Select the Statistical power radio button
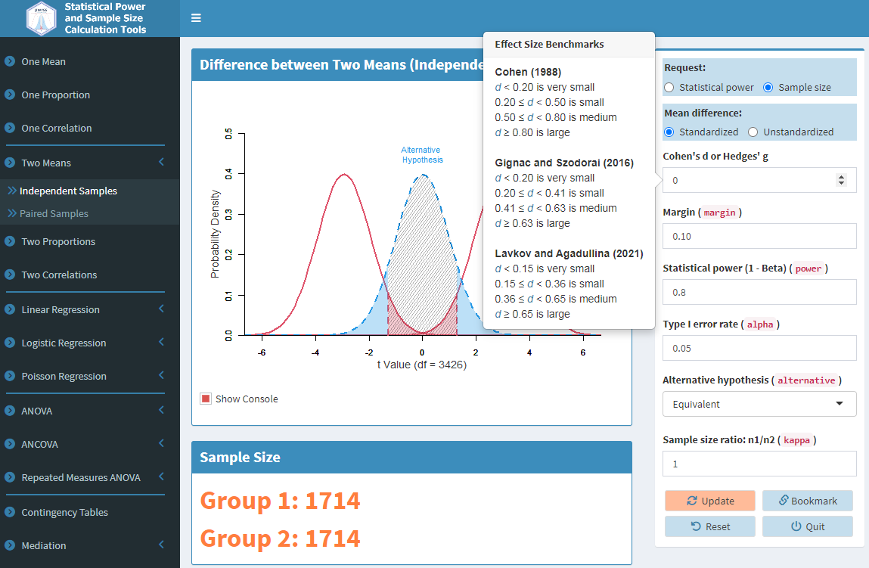The image size is (869, 568). coord(669,88)
